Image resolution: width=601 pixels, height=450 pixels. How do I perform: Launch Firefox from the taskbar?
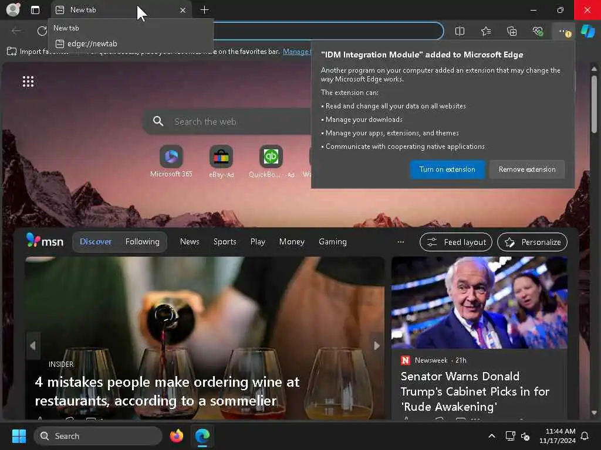click(176, 436)
